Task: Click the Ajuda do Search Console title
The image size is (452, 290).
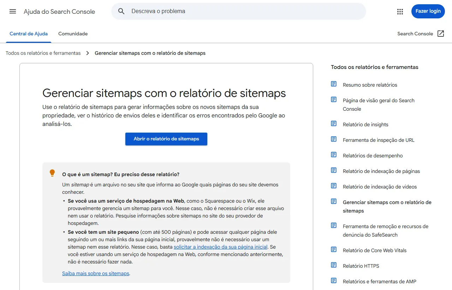Action: pyautogui.click(x=59, y=12)
